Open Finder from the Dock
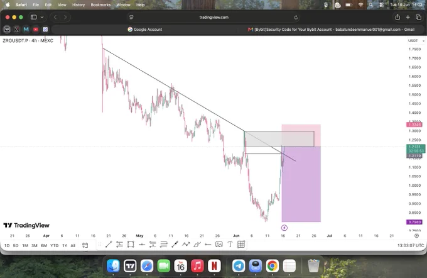 113,265
